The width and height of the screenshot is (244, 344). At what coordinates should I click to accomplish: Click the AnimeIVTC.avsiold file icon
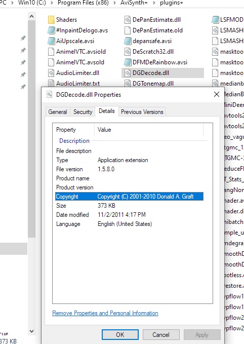(51, 52)
